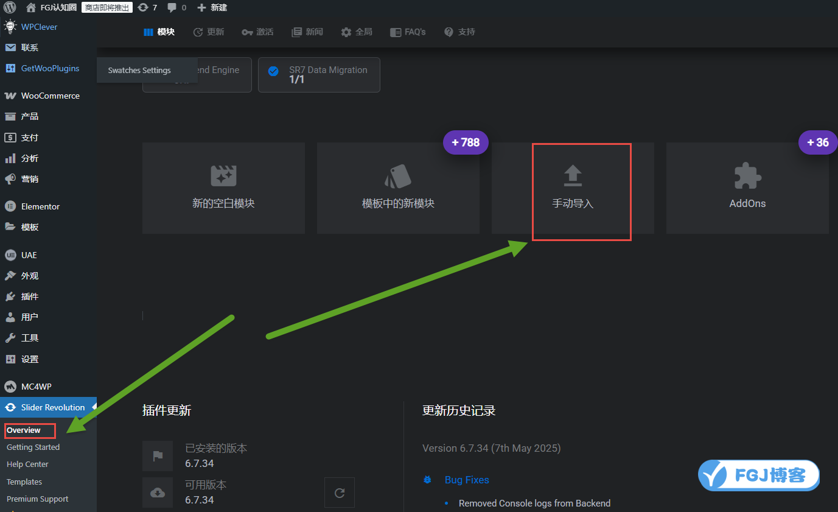Click the Elementor sidebar icon

(x=10, y=206)
